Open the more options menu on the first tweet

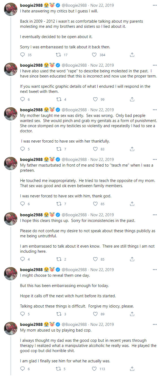pyautogui.click(x=155, y=5)
